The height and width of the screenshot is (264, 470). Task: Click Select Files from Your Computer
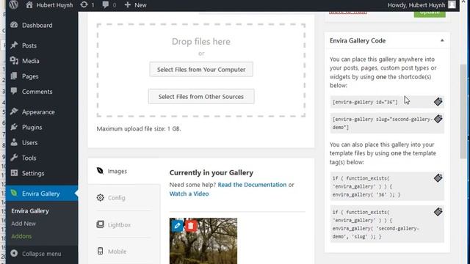pyautogui.click(x=201, y=70)
